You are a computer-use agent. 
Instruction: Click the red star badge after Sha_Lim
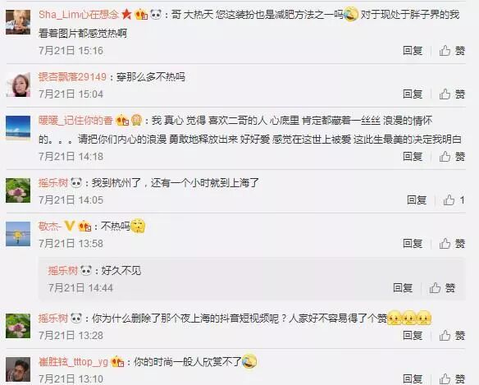pos(126,15)
